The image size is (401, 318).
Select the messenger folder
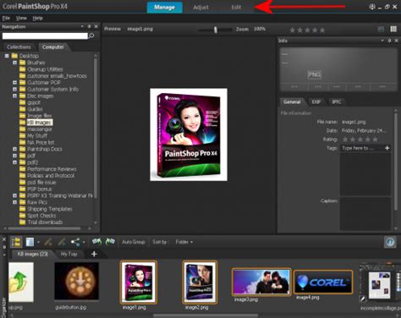pos(40,129)
